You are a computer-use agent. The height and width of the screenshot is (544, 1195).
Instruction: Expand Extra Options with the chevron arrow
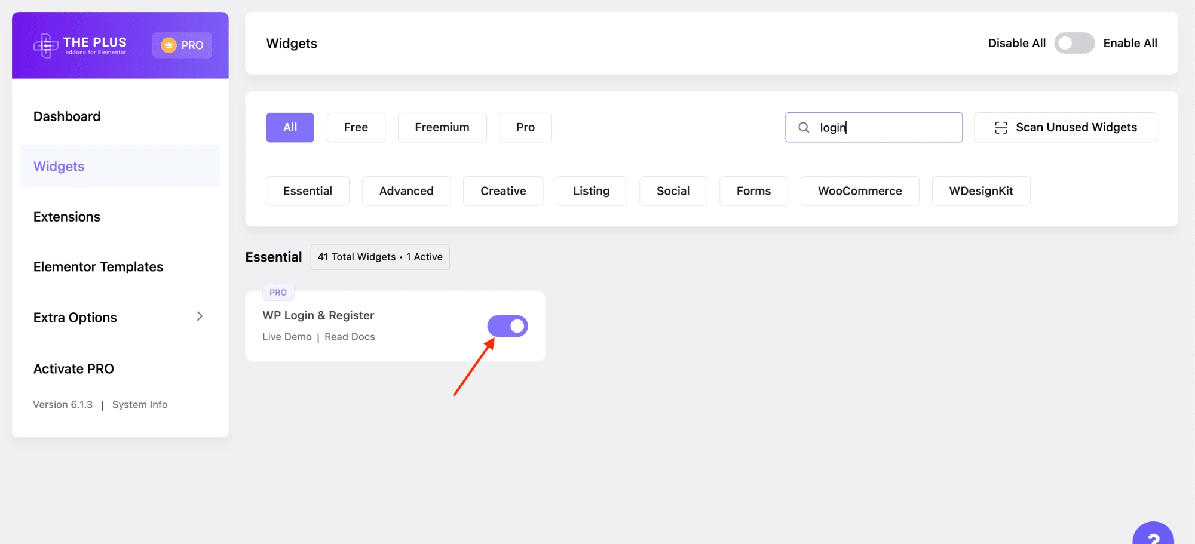pos(200,316)
